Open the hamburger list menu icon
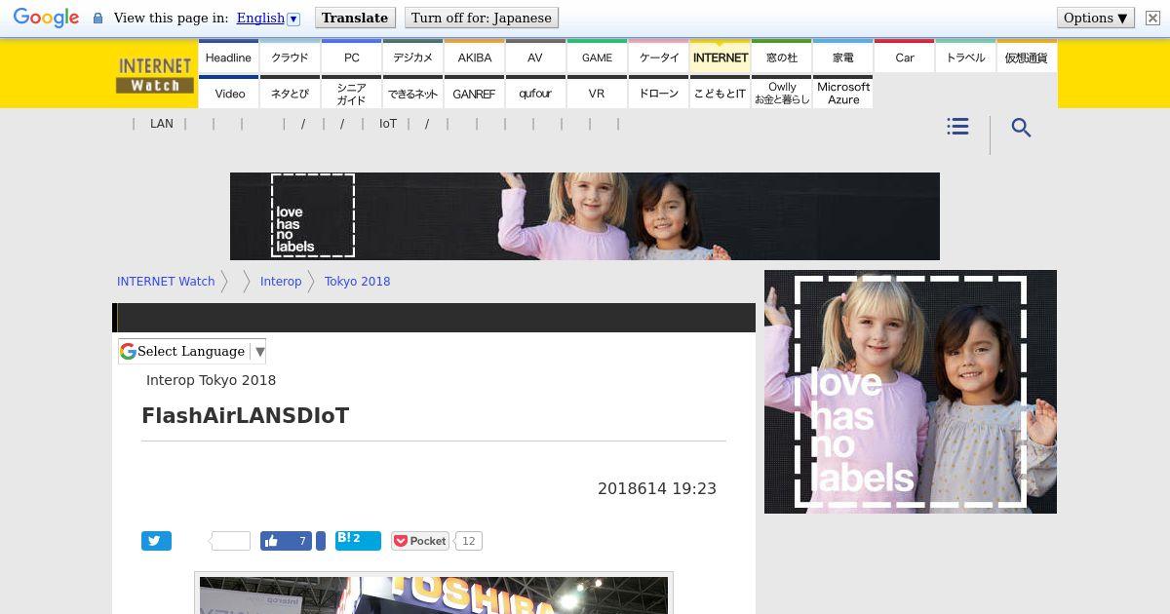Screen dimensions: 1170x614 [957, 127]
